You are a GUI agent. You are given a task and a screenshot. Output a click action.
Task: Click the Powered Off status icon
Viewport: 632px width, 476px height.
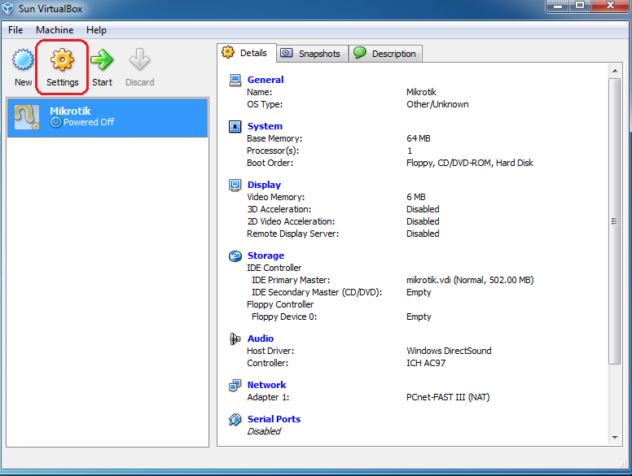(56, 122)
